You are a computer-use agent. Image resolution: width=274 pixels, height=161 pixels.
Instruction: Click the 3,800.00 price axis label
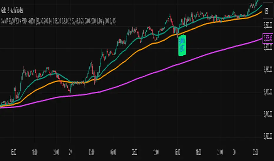(x=268, y=47)
